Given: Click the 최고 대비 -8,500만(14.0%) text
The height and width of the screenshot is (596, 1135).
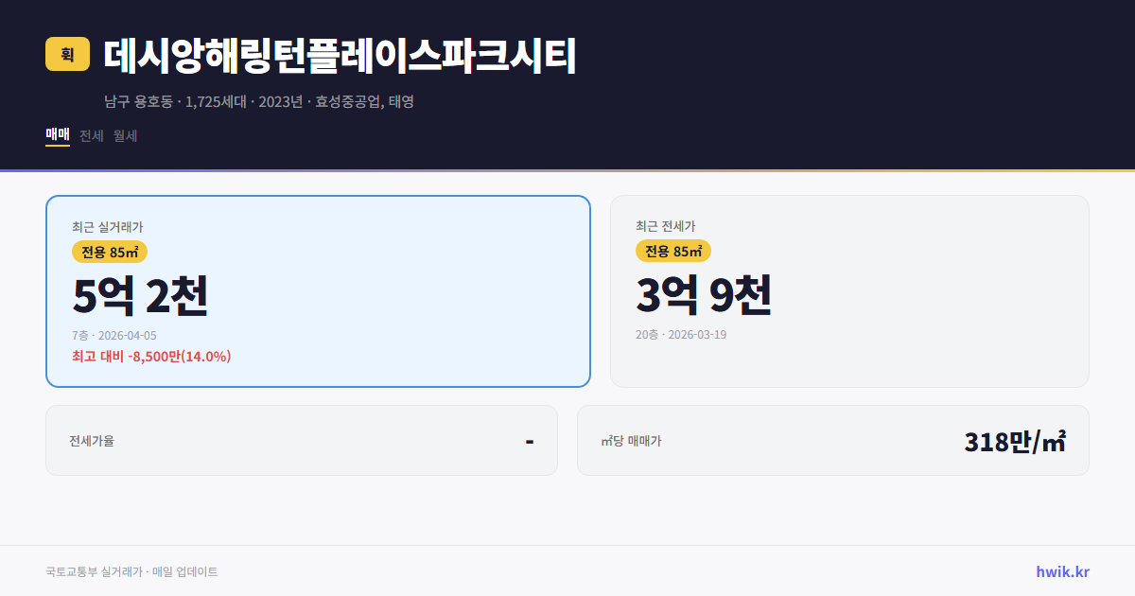Looking at the screenshot, I should pos(152,358).
